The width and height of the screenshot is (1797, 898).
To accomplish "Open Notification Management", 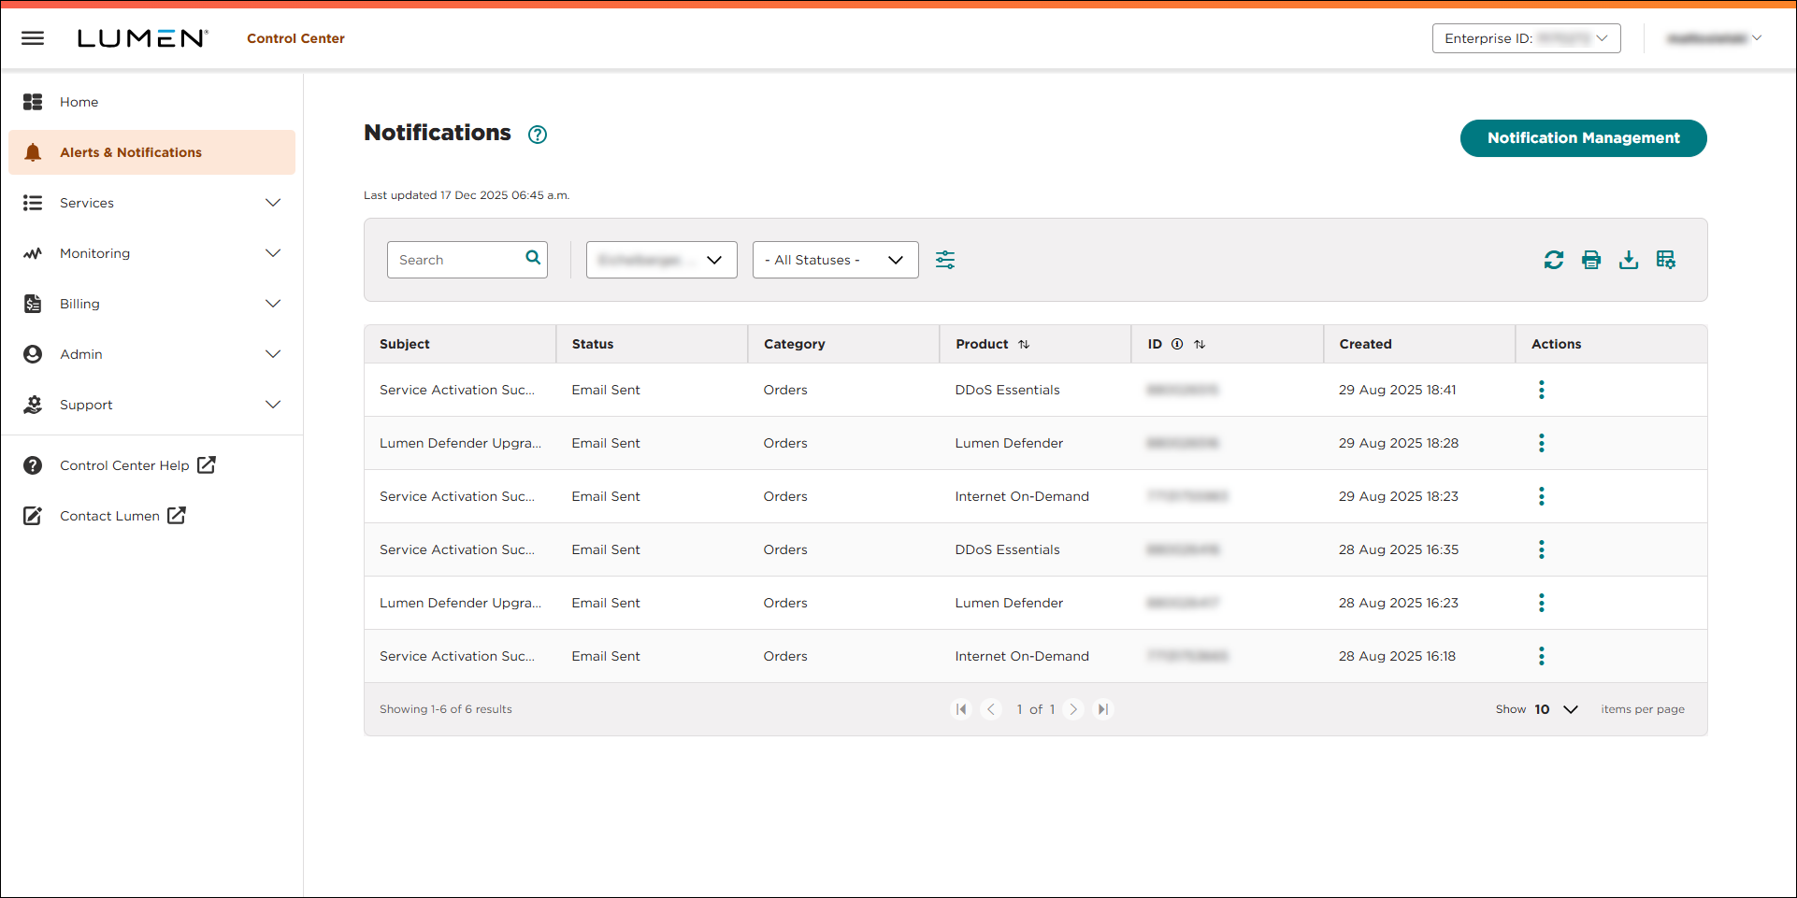I will click(x=1583, y=137).
